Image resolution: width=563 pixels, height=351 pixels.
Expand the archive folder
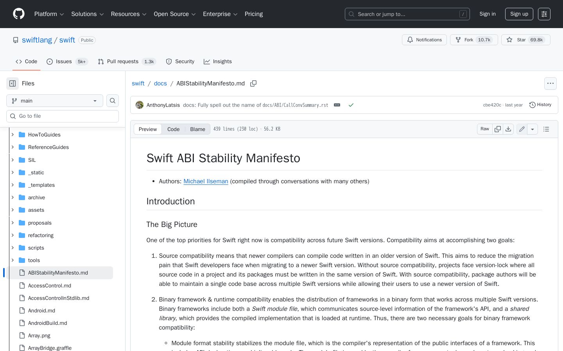(13, 197)
